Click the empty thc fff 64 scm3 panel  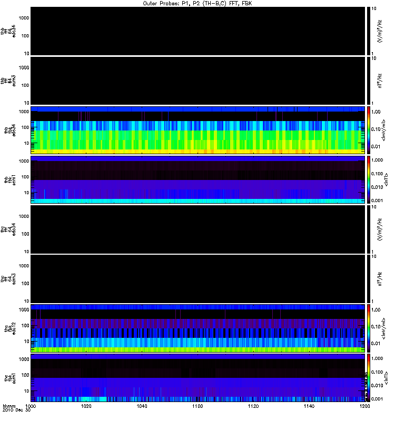point(197,279)
